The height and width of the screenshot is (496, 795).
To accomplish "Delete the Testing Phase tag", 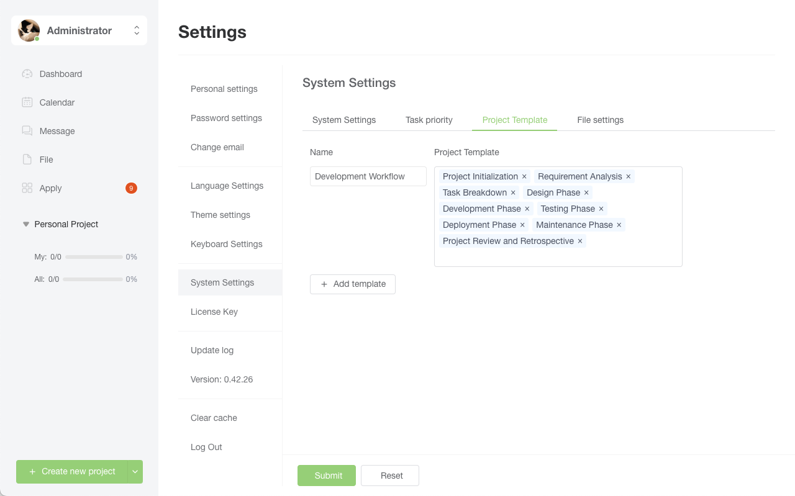I will pyautogui.click(x=601, y=209).
